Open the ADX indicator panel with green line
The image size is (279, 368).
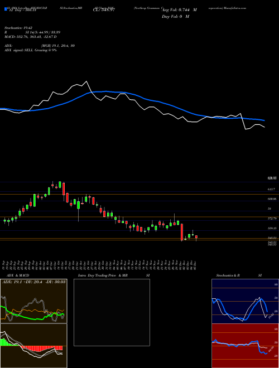[33, 301]
